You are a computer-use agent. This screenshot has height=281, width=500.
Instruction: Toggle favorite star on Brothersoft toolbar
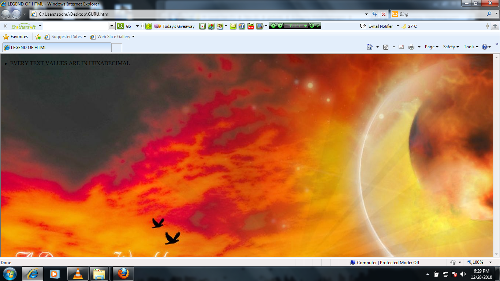[x=148, y=26]
